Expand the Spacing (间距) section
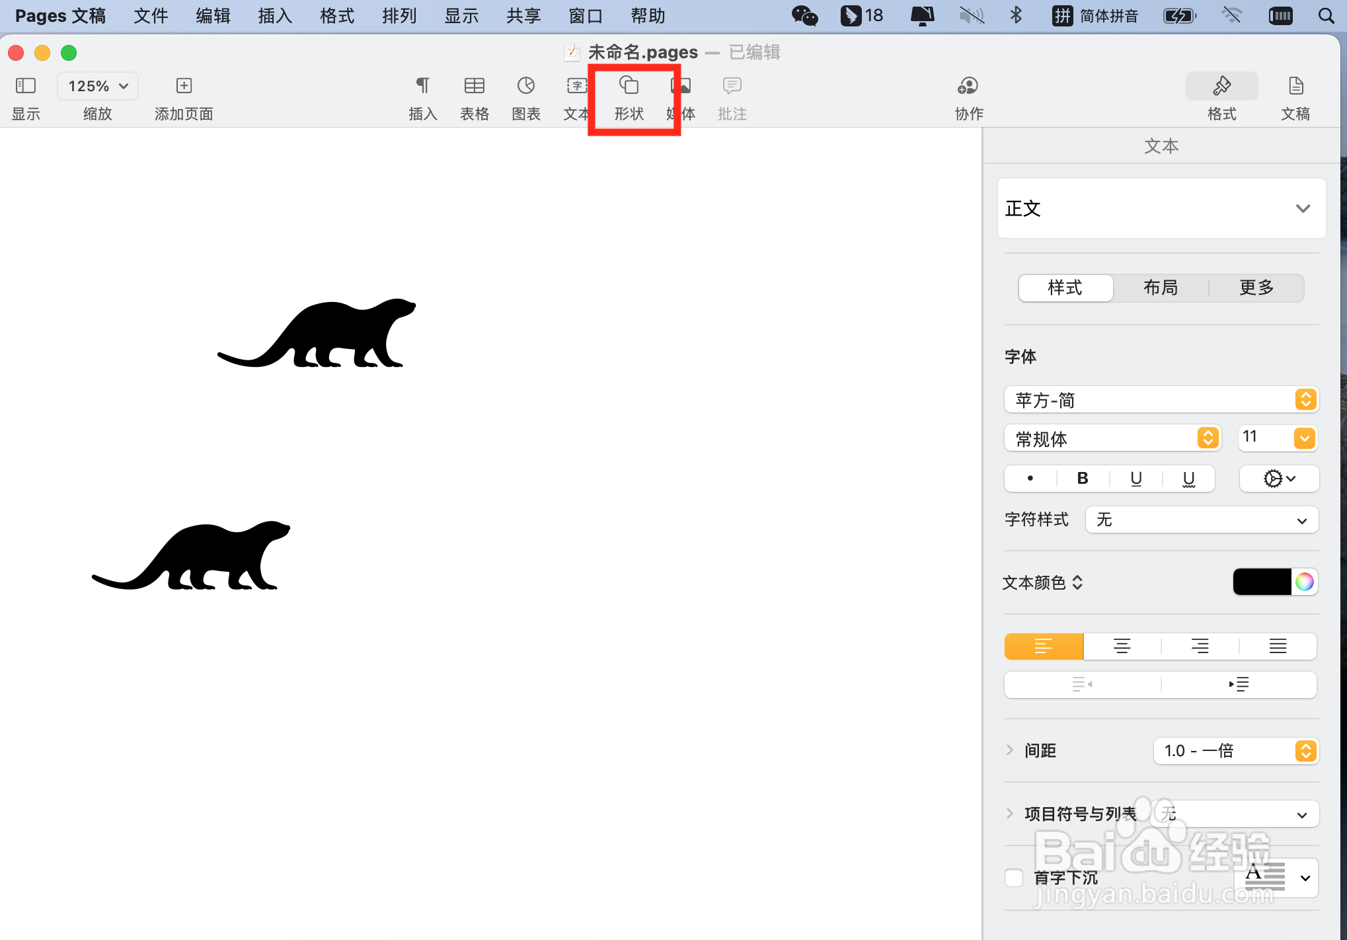The width and height of the screenshot is (1347, 940). (x=1010, y=750)
